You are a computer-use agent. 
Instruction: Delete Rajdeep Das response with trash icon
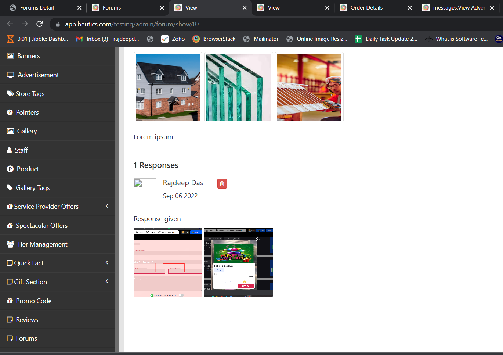point(222,184)
